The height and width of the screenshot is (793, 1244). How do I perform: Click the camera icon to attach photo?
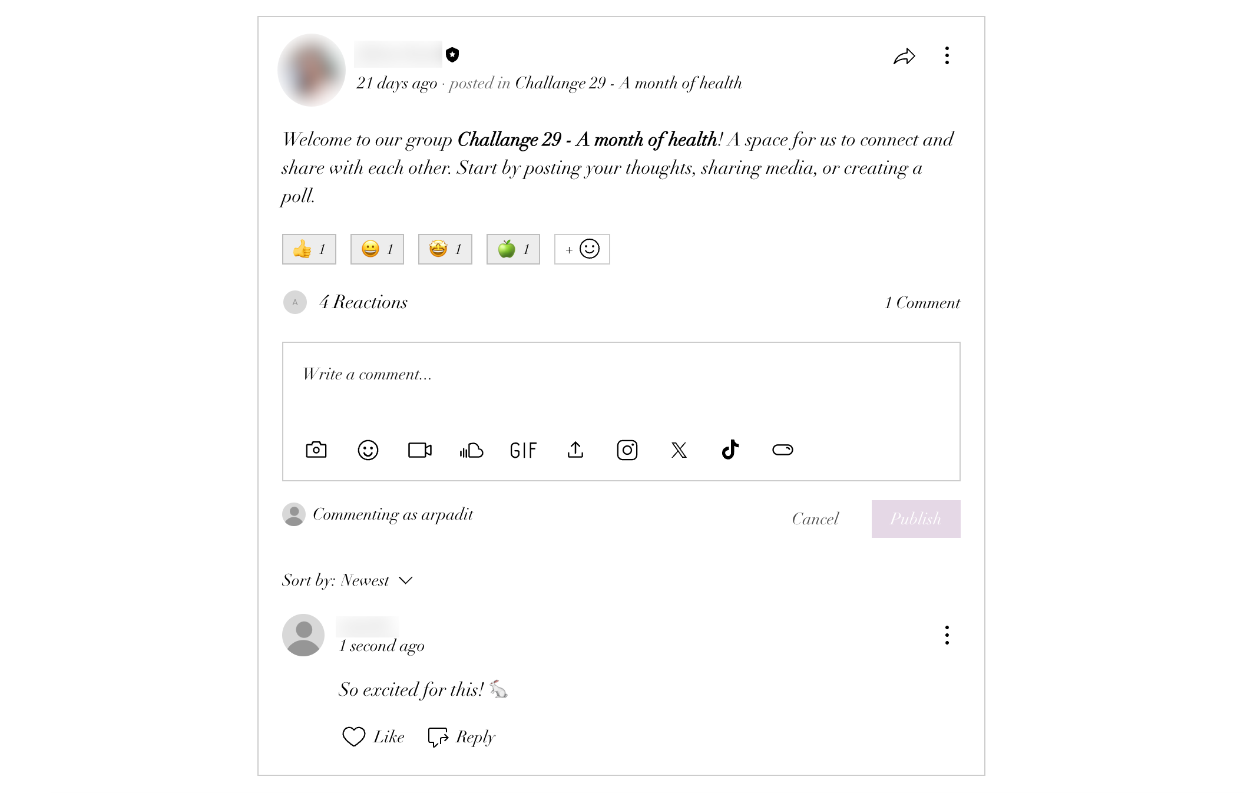[316, 449]
